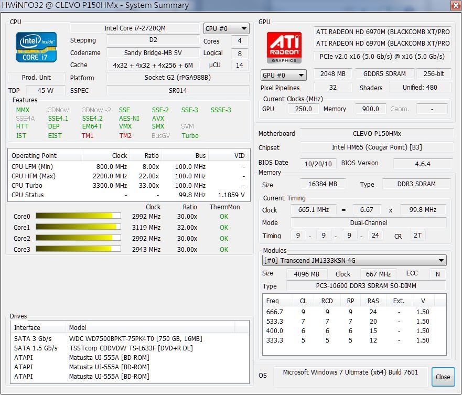Click the Intel Core i7-2720QM name field
This screenshot has height=395, width=462.
pos(135,28)
